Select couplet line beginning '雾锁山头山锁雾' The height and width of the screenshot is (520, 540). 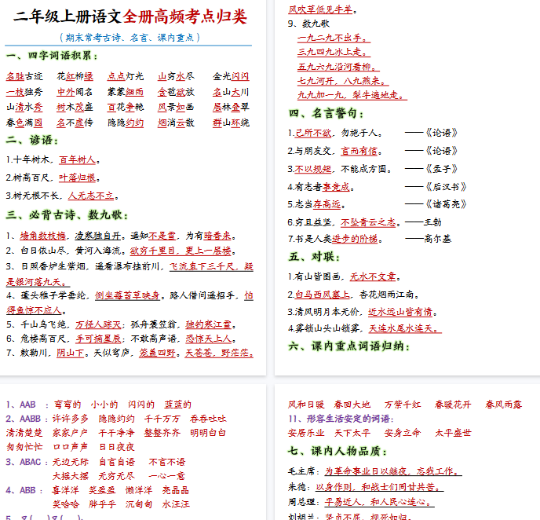tap(365, 328)
